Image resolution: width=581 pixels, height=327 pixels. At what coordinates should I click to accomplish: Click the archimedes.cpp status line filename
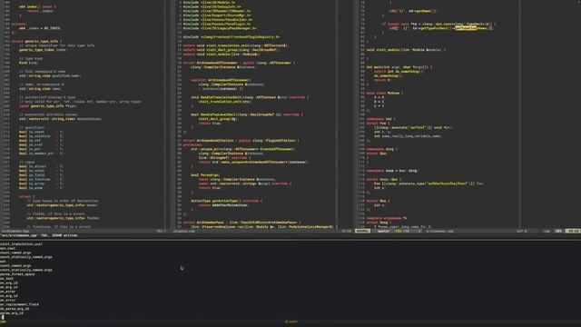coord(439,231)
